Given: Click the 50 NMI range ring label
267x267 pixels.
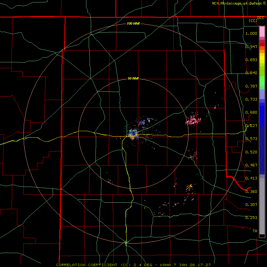Looking at the screenshot, I should 133,79.
